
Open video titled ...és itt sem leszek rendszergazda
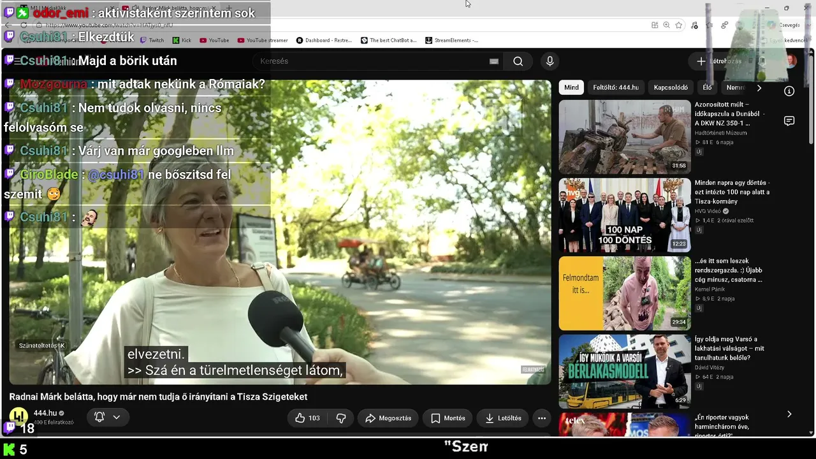[729, 270]
